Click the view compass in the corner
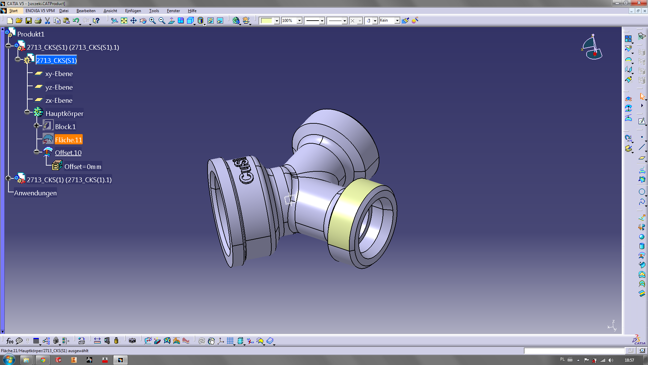 [592, 47]
